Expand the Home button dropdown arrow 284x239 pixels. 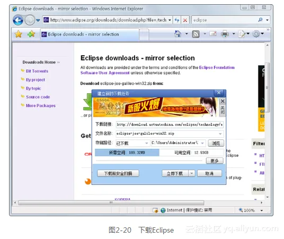(187, 34)
